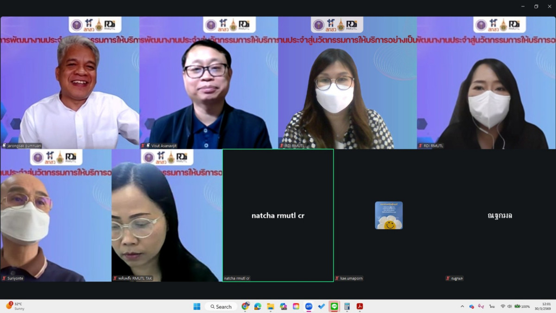Open Microsoft Edge from the taskbar
Image resolution: width=556 pixels, height=313 pixels.
[x=258, y=307]
